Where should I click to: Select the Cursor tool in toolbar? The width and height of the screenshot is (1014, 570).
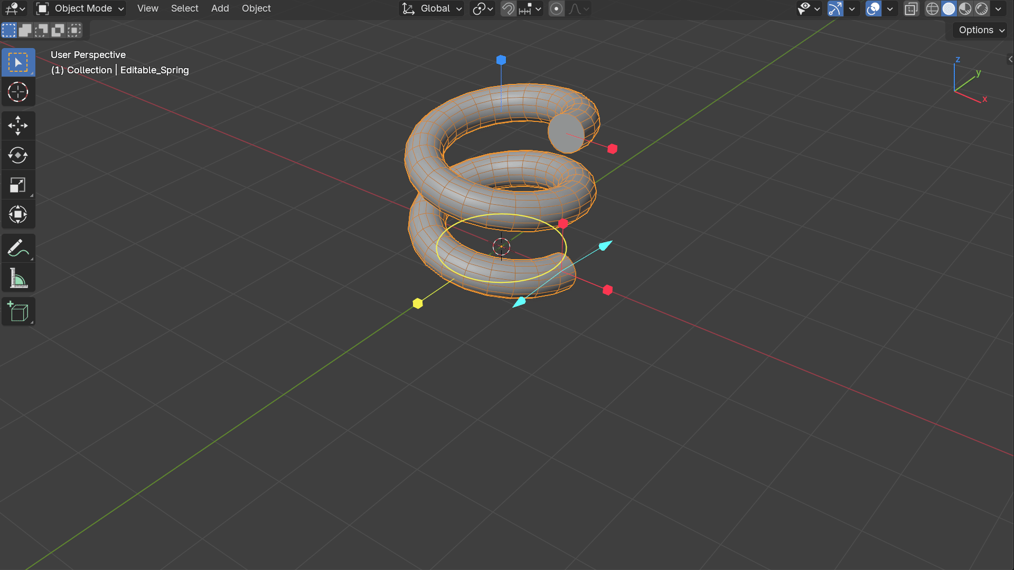pyautogui.click(x=18, y=92)
